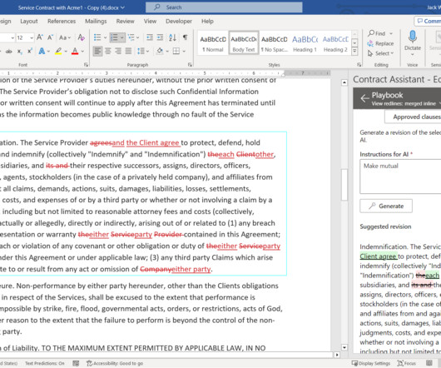Apply bullet list formatting
This screenshot has height=368, width=441.
[x=97, y=37]
